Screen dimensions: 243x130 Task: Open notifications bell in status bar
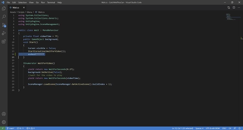239,128
